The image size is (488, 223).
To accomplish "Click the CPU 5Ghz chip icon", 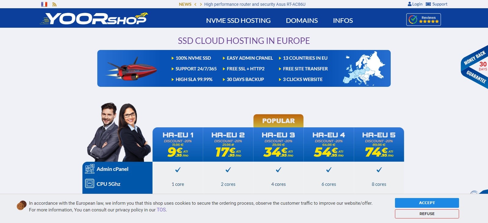I will point(90,184).
